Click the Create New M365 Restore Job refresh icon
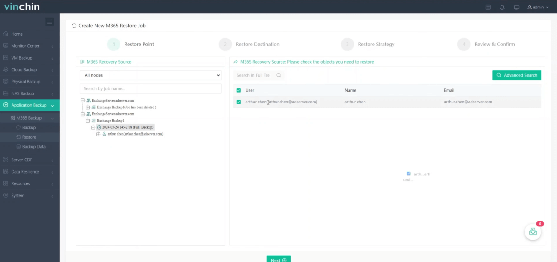 pyautogui.click(x=74, y=26)
